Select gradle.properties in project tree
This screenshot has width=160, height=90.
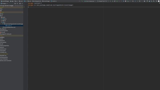coord(4,46)
